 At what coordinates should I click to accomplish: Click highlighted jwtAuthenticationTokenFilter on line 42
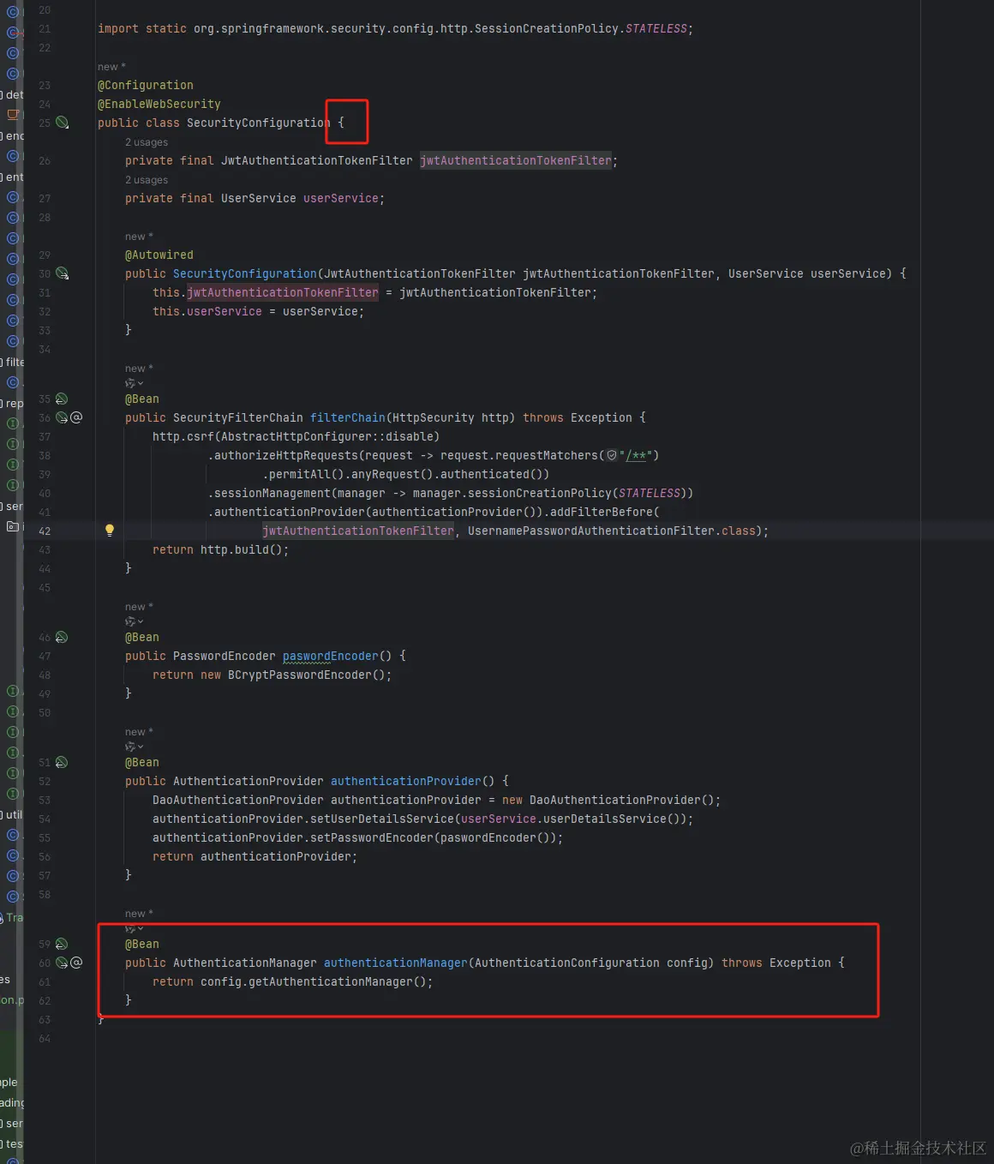(358, 531)
